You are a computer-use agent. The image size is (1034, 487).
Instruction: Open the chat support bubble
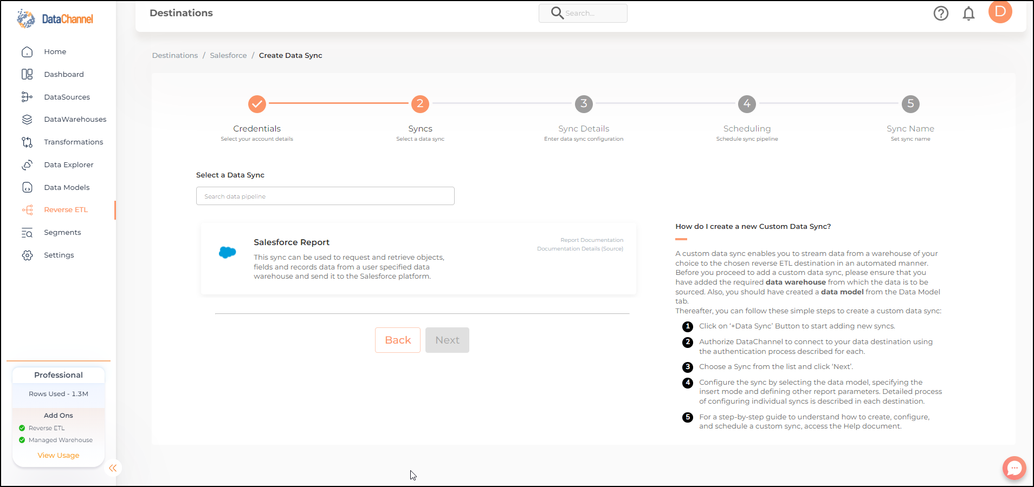pyautogui.click(x=1014, y=468)
